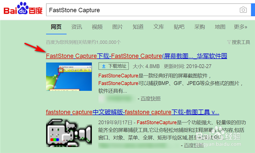Switch to the 视频 tab
Image resolution: width=255 pixels, height=153 pixels.
[97, 27]
